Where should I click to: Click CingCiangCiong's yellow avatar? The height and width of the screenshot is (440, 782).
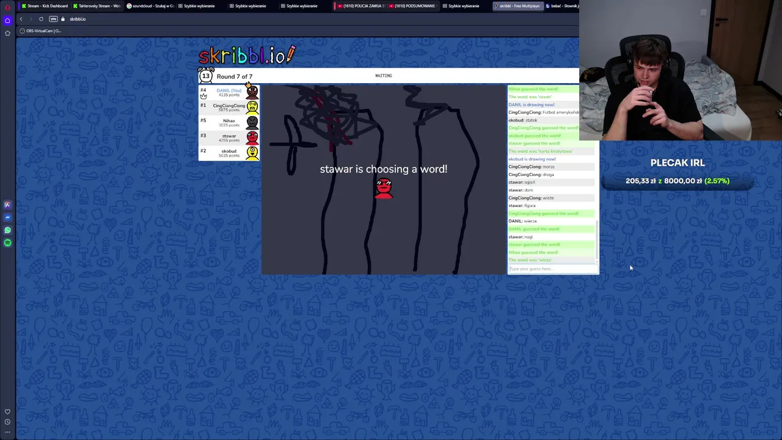pos(252,108)
